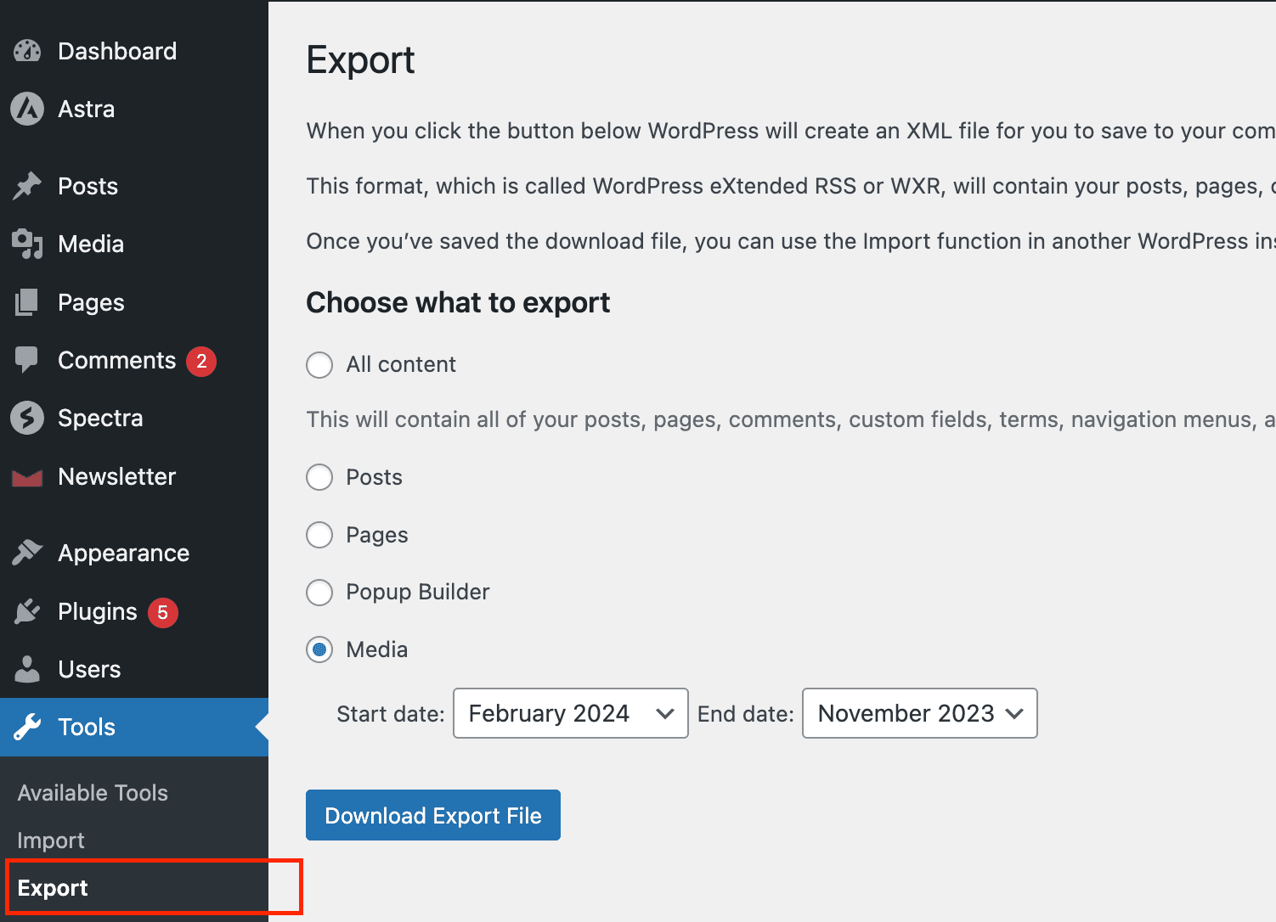Click the Comments badge showing 2
The image size is (1276, 922).
click(x=201, y=361)
